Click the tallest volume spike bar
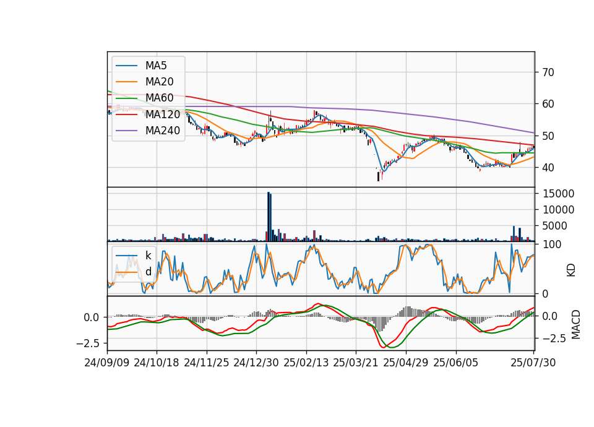 [269, 217]
